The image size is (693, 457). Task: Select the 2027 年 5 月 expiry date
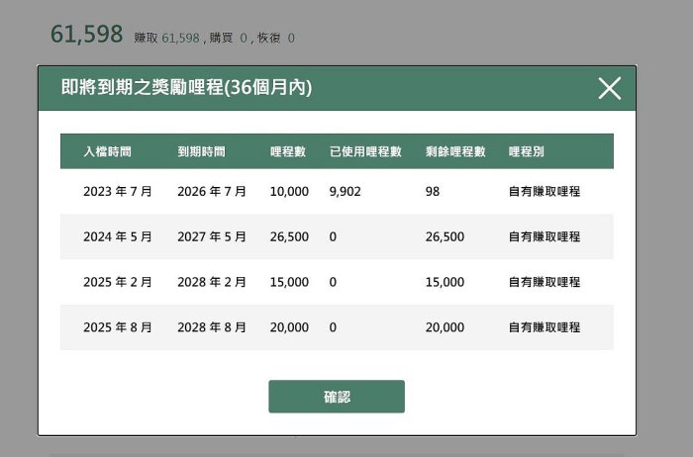(212, 237)
